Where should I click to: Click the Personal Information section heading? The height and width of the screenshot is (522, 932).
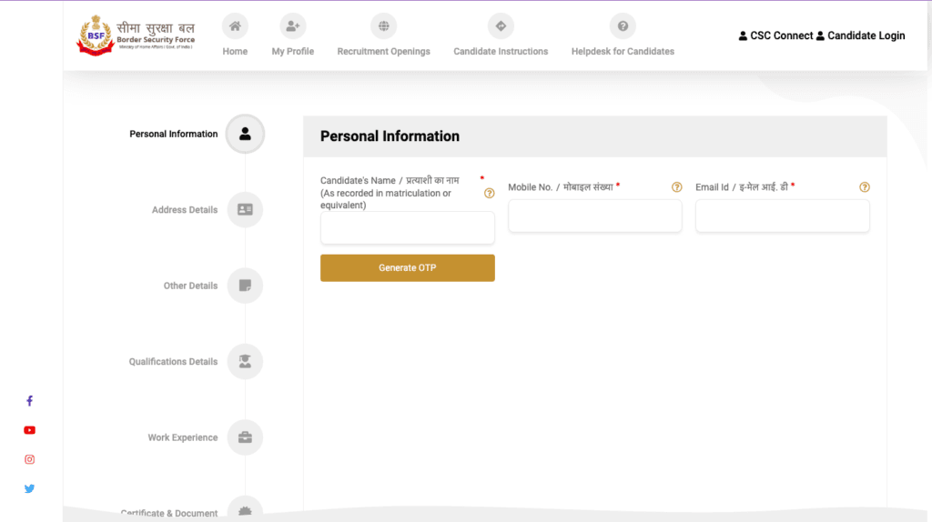click(x=390, y=136)
